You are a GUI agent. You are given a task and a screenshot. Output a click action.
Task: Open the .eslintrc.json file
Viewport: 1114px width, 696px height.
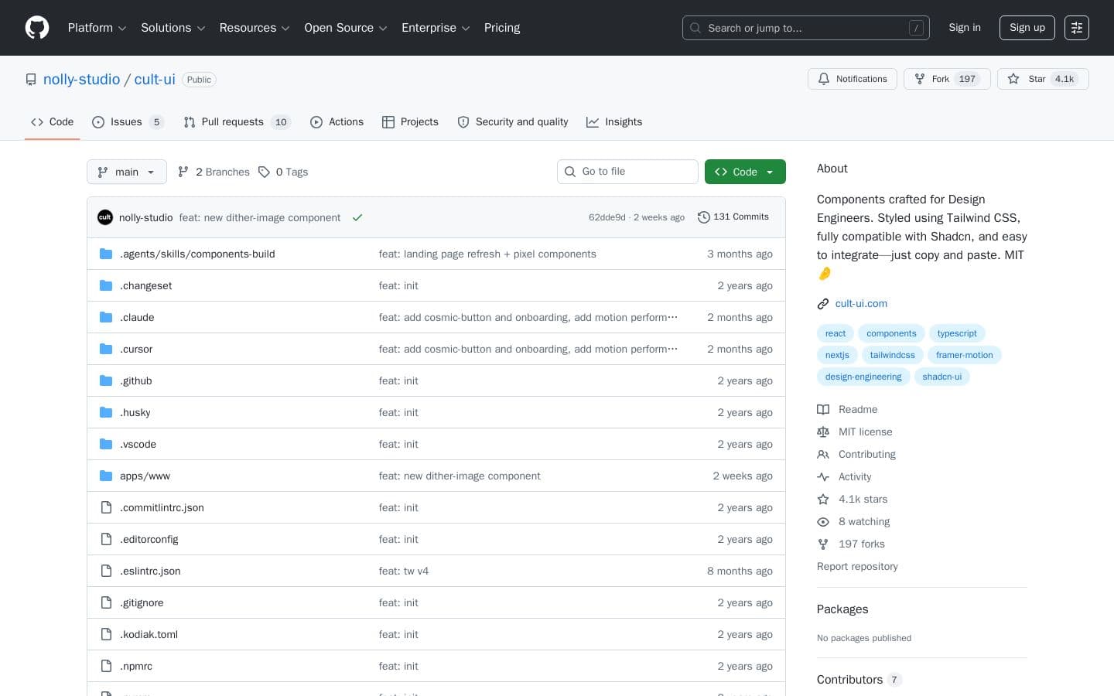(150, 571)
